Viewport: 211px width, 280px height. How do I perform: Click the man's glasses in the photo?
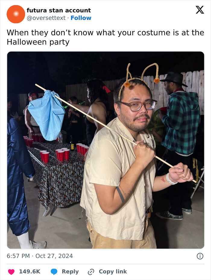click(138, 105)
